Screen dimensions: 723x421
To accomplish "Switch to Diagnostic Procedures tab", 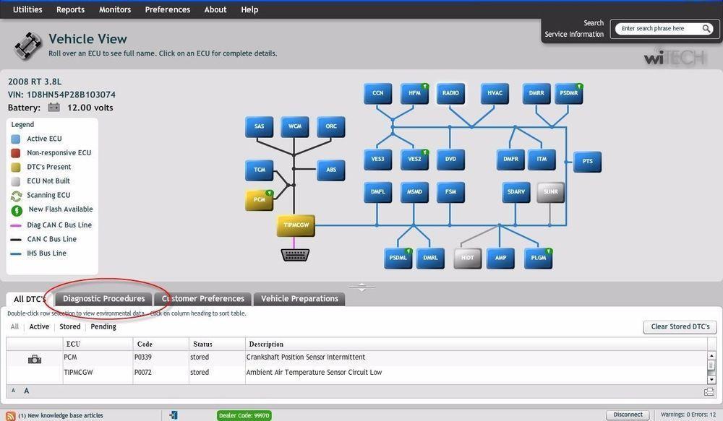I will [x=103, y=298].
